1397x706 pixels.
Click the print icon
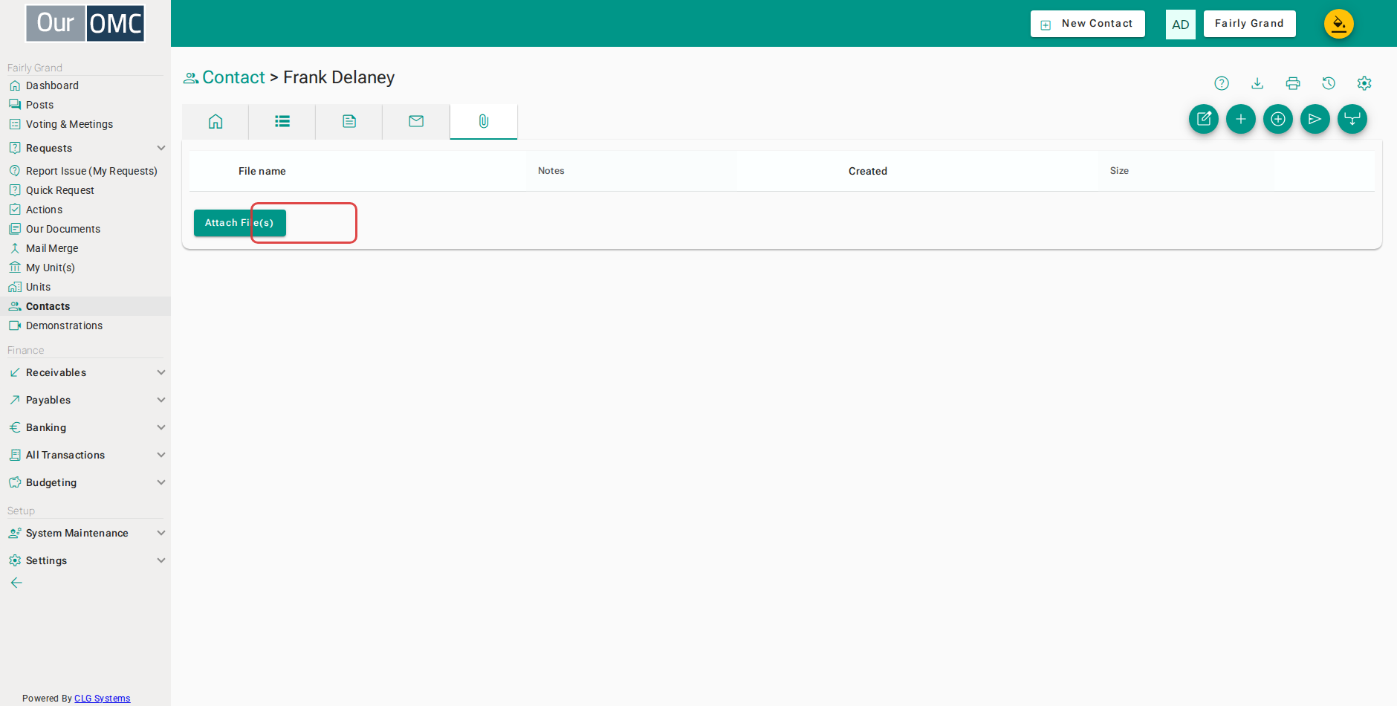tap(1293, 83)
